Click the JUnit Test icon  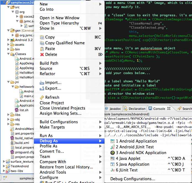pos(113,170)
